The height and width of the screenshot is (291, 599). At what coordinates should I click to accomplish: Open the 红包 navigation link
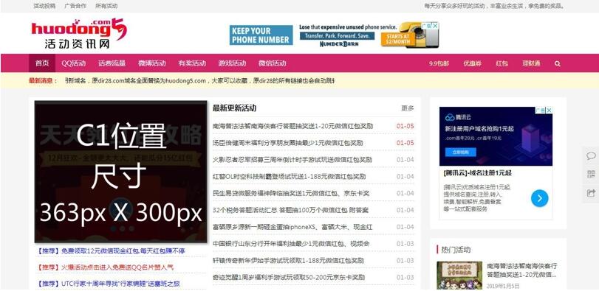tap(502, 63)
